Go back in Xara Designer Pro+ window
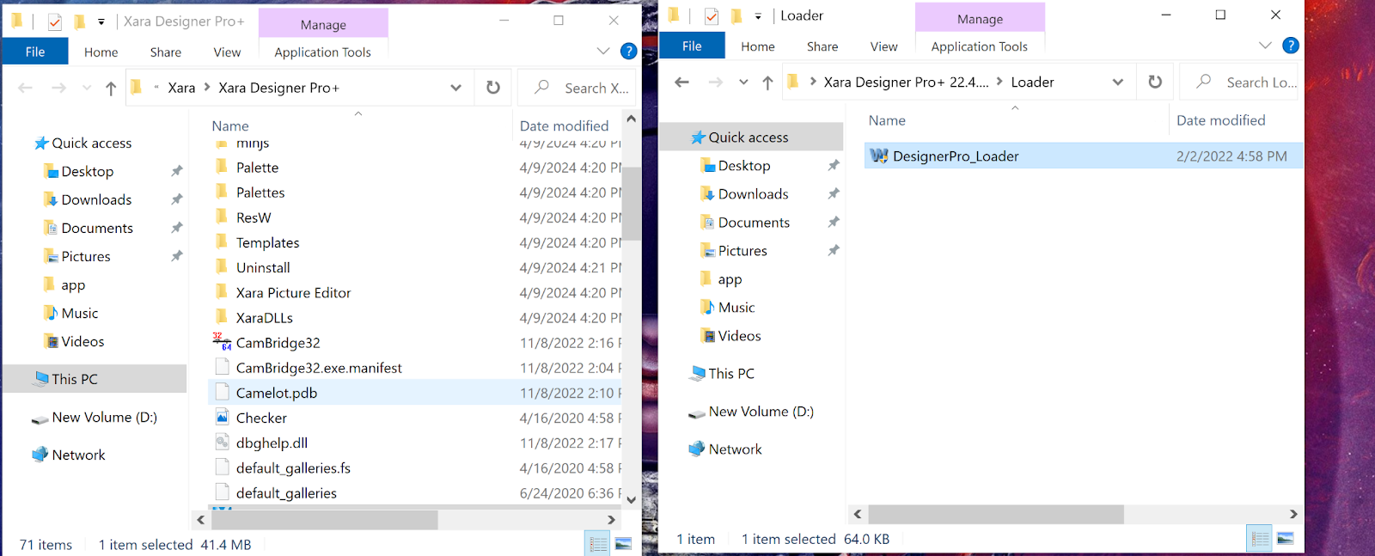This screenshot has width=1375, height=556. (x=26, y=88)
